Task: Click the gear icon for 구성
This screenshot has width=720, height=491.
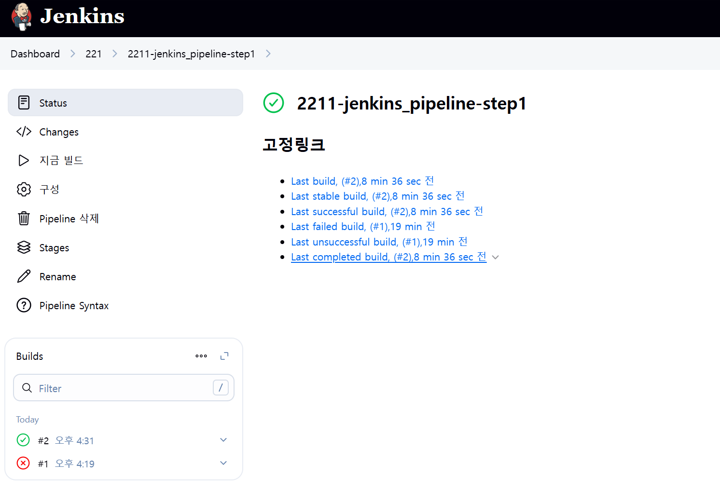Action: coord(24,190)
